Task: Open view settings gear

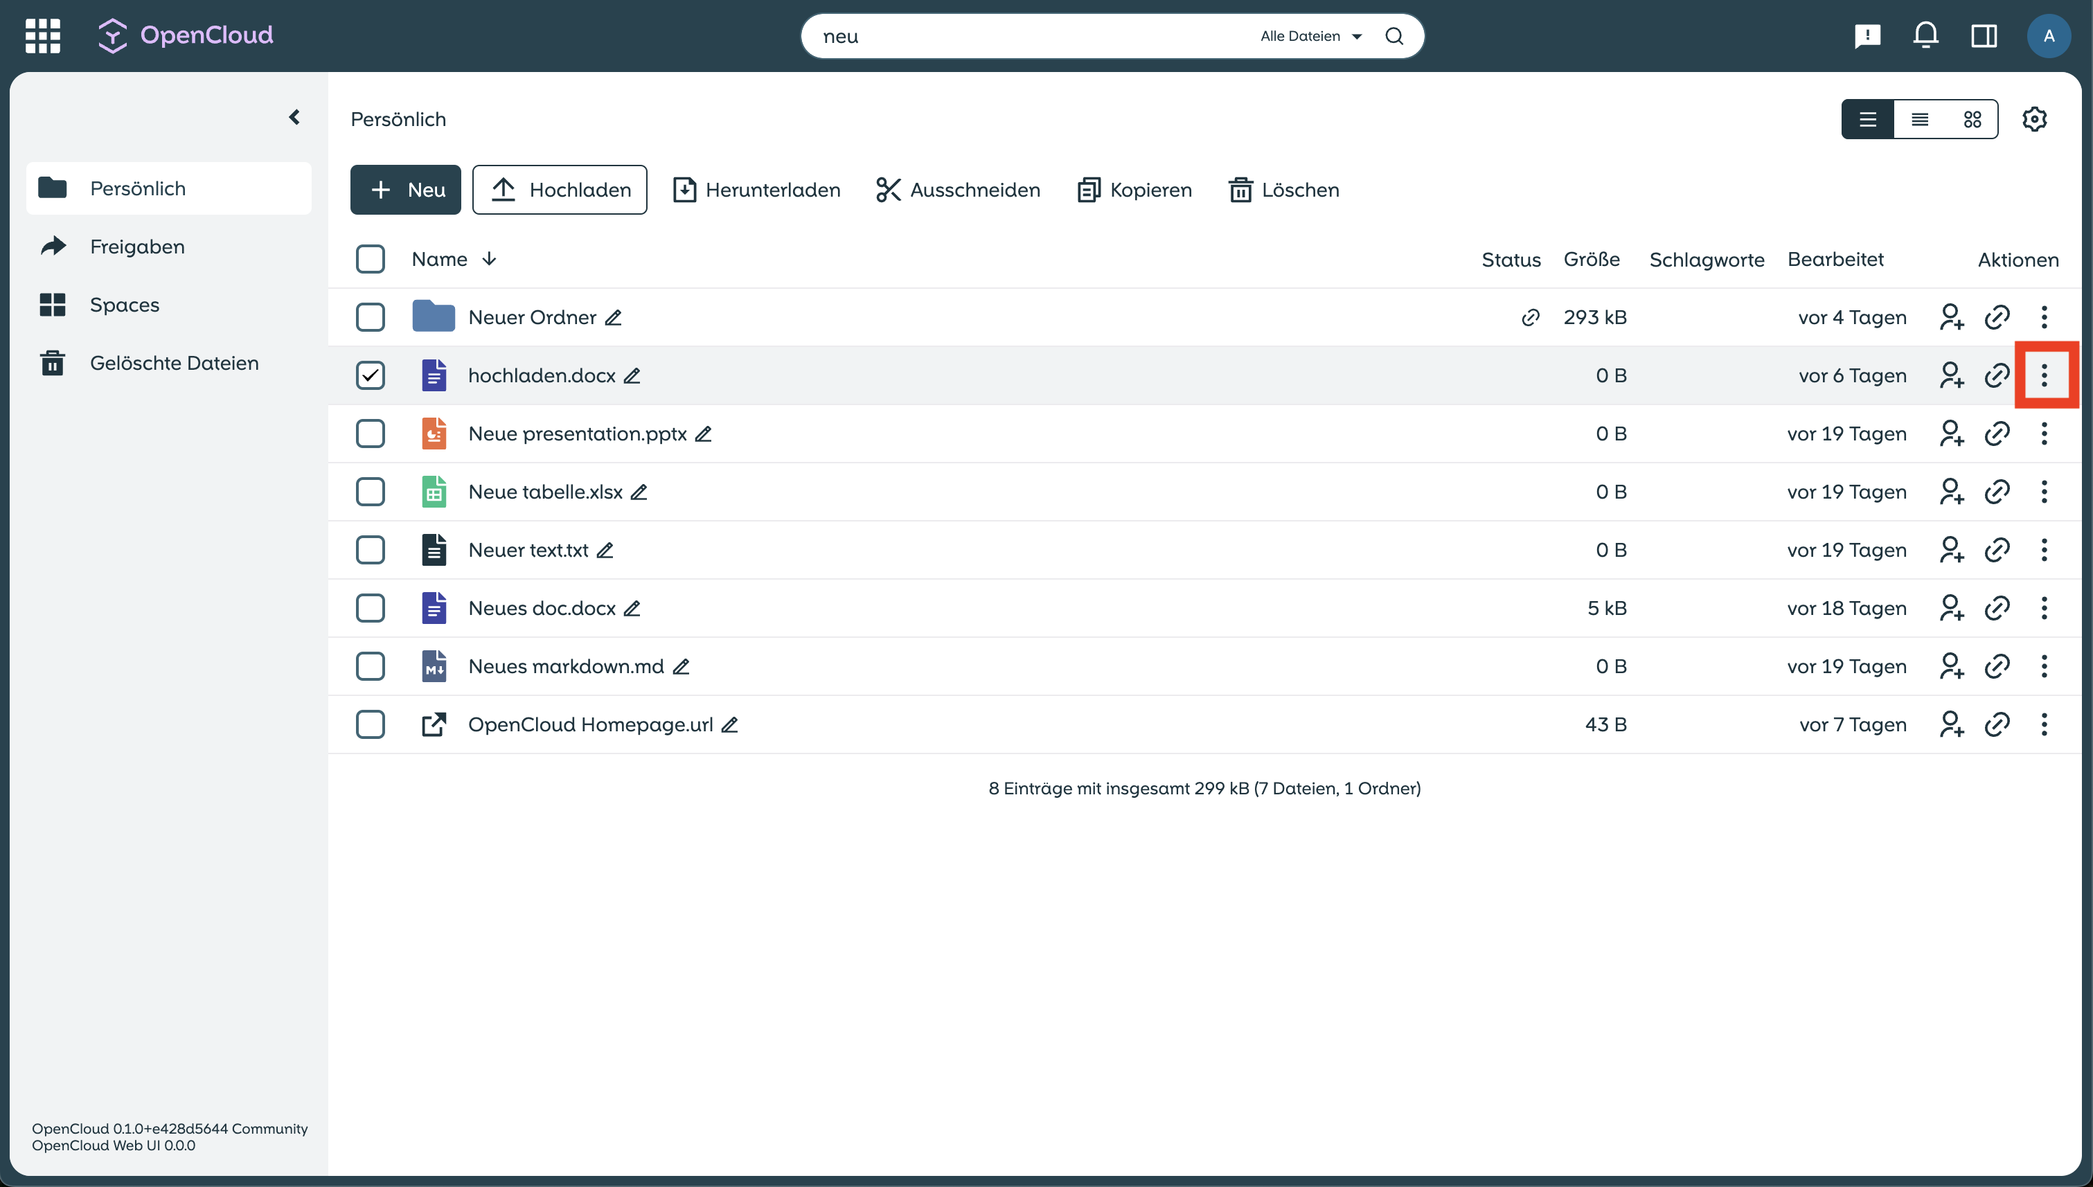Action: click(x=2034, y=119)
